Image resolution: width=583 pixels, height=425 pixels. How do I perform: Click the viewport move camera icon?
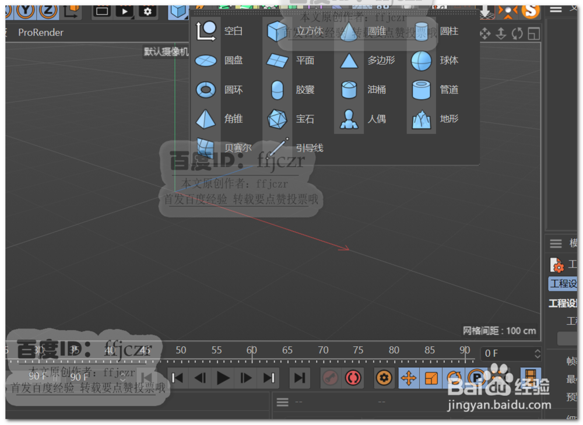485,34
